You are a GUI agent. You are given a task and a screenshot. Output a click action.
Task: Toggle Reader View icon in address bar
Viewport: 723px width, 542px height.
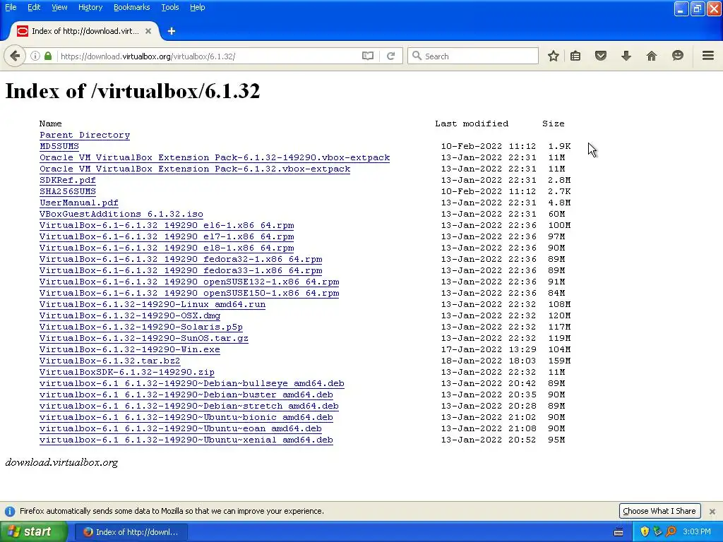[367, 56]
